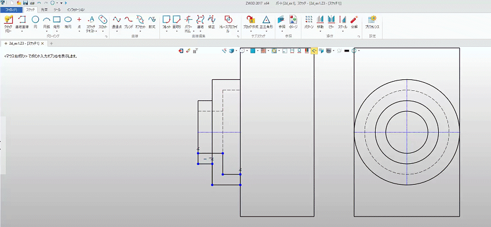Select the Move tool
Screen dimensions: 491x227
[x=320, y=23]
